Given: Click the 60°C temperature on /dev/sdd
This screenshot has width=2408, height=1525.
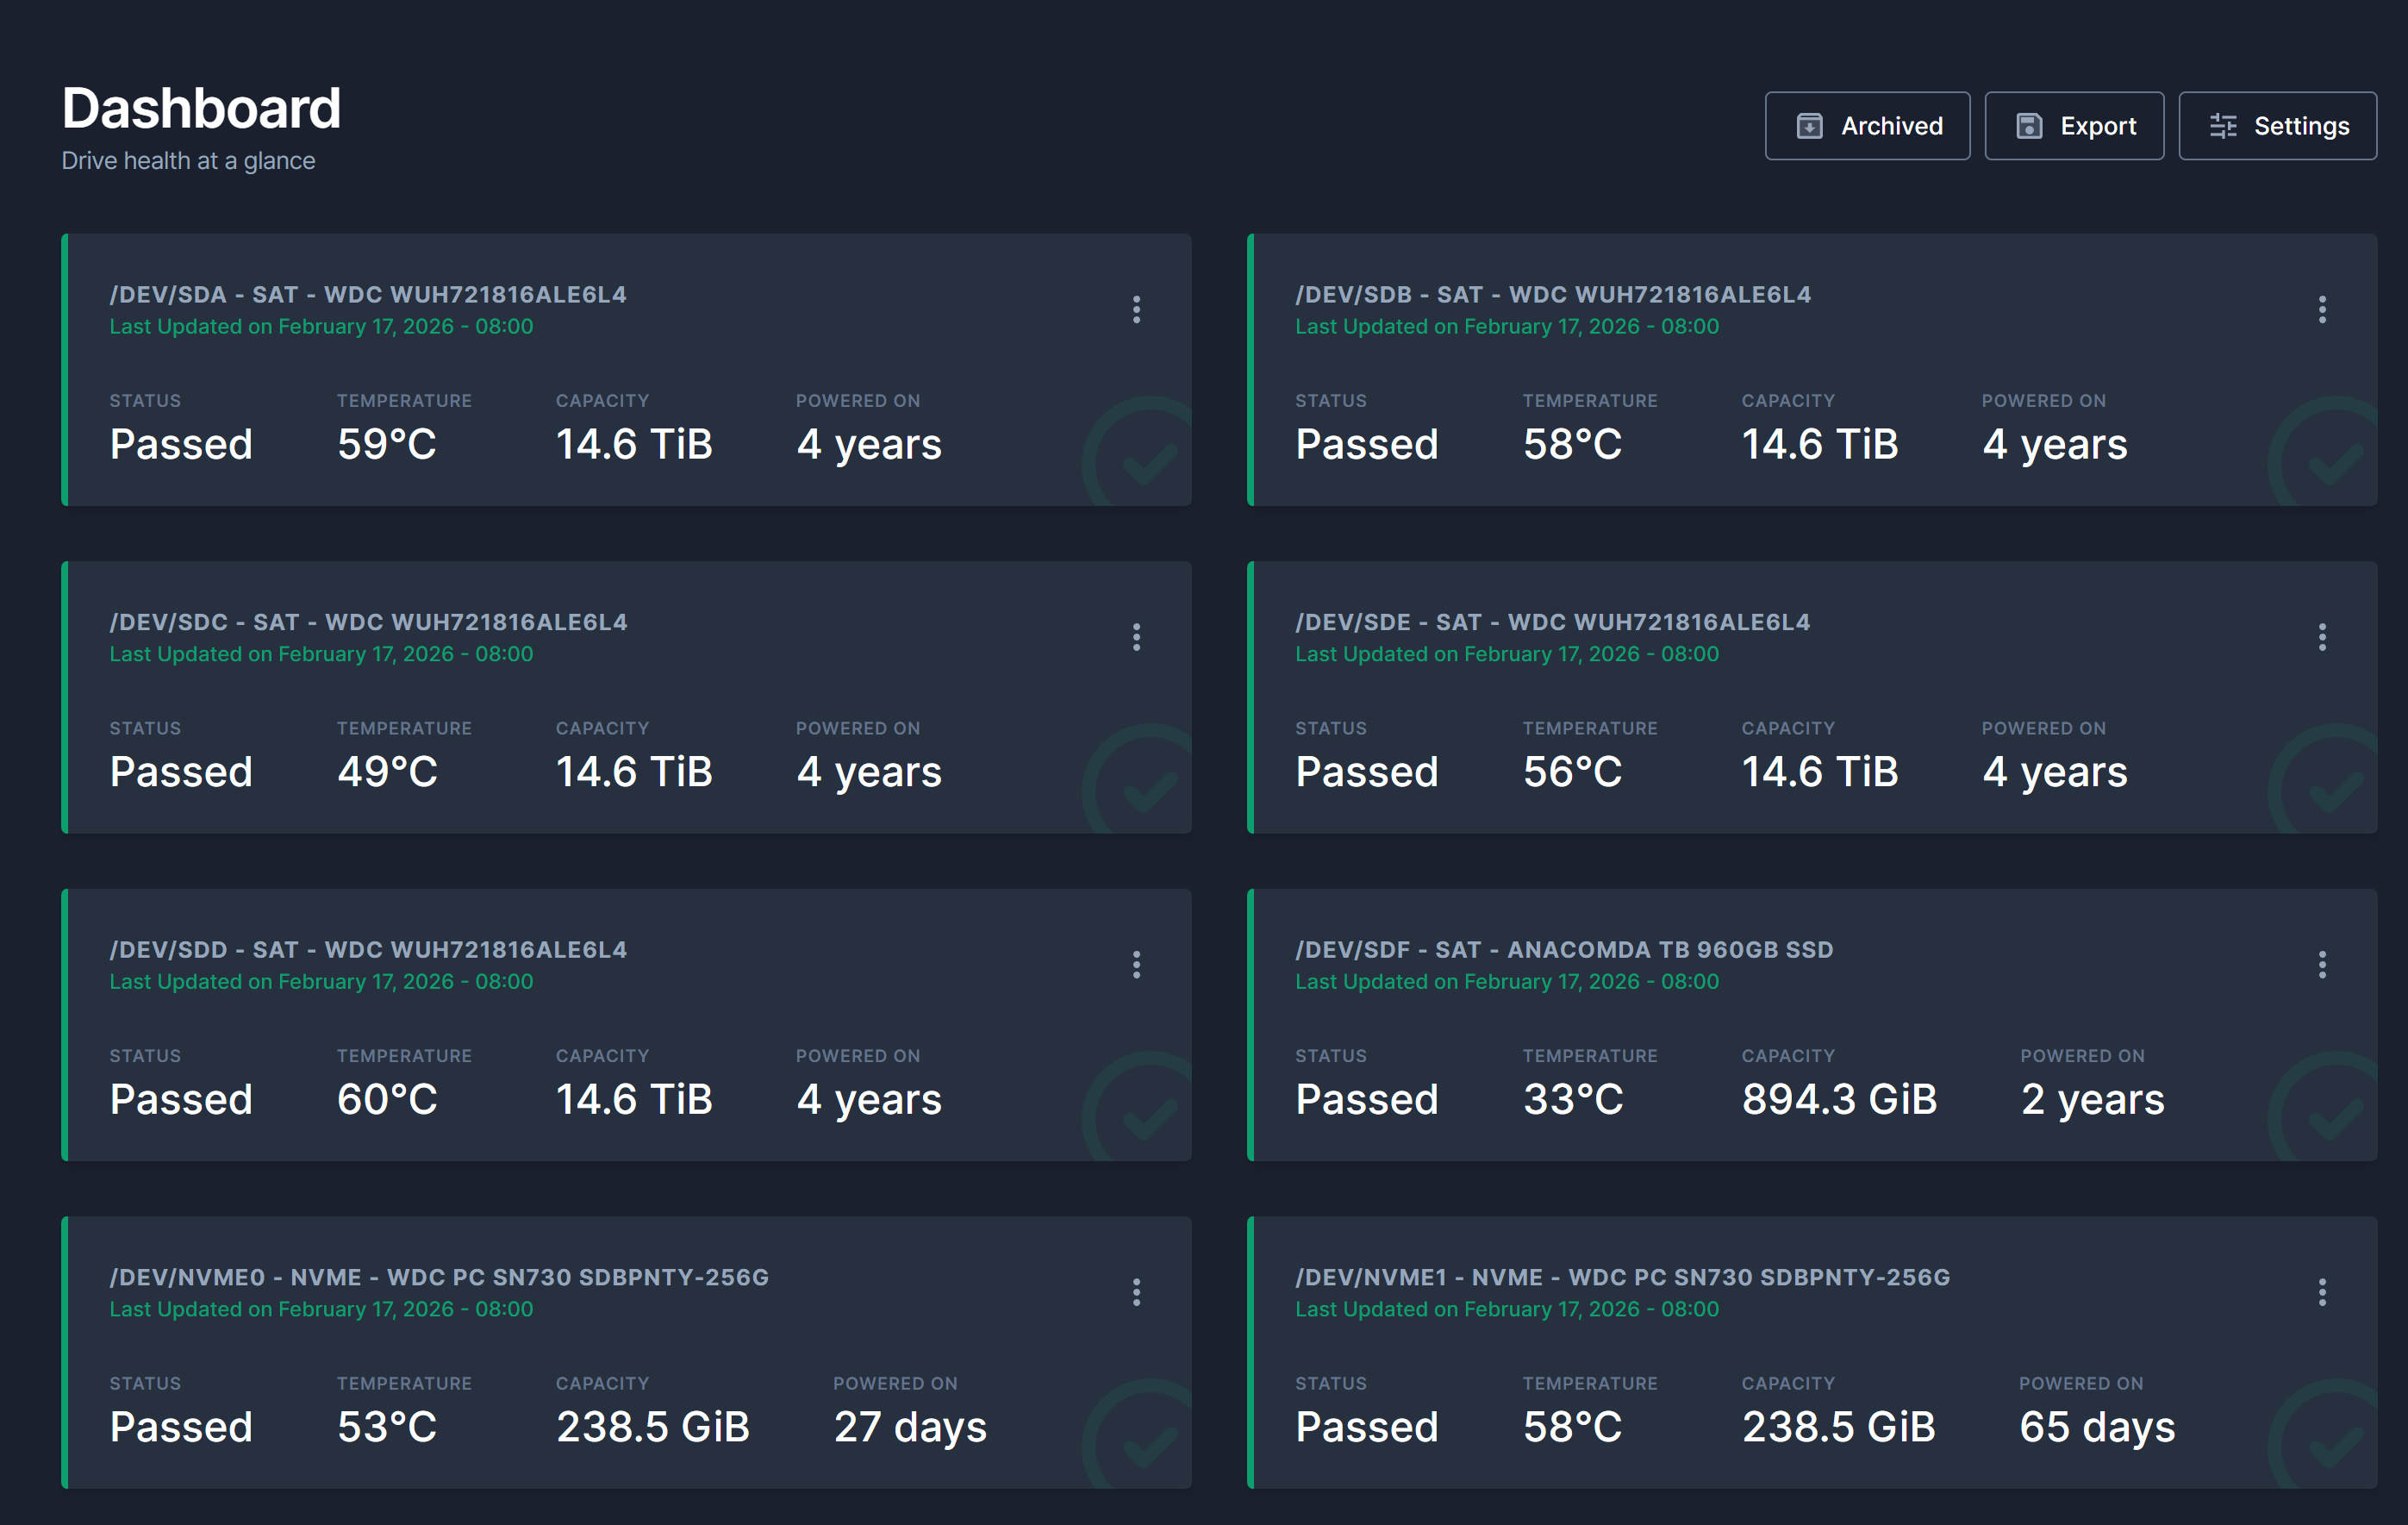Looking at the screenshot, I should pos(387,1099).
